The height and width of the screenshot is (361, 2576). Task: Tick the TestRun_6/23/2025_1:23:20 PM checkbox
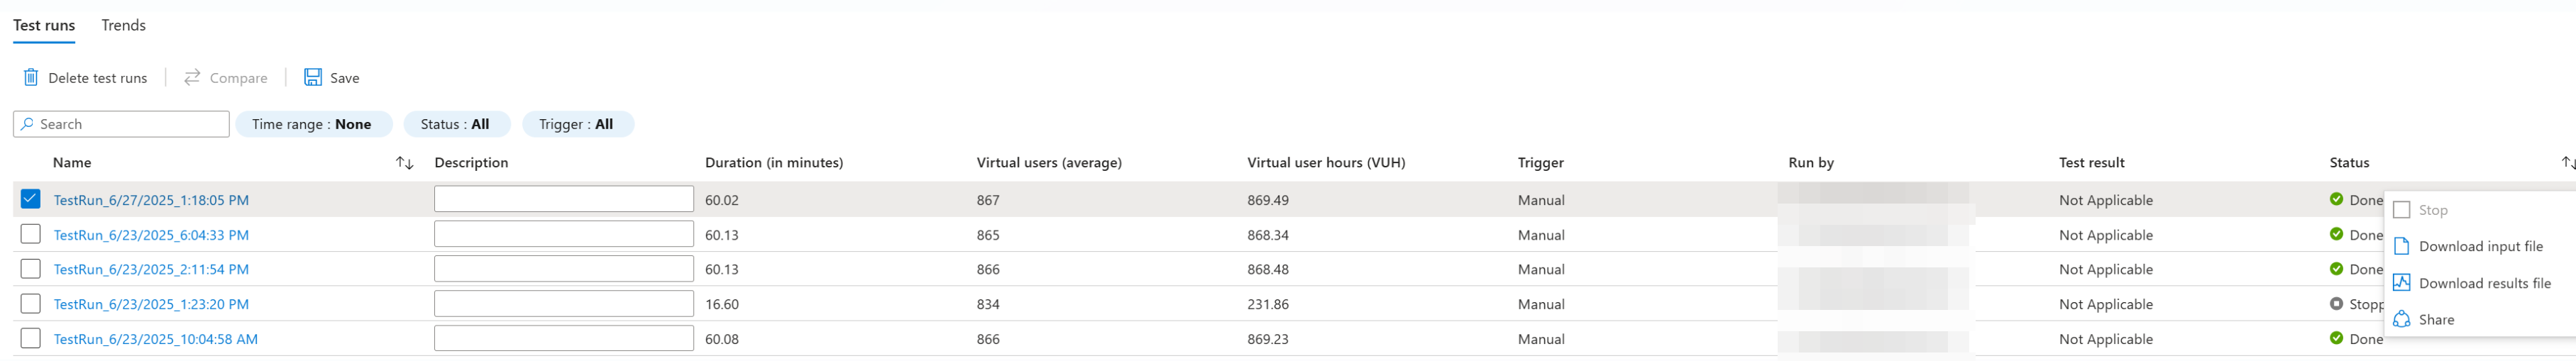[x=31, y=304]
